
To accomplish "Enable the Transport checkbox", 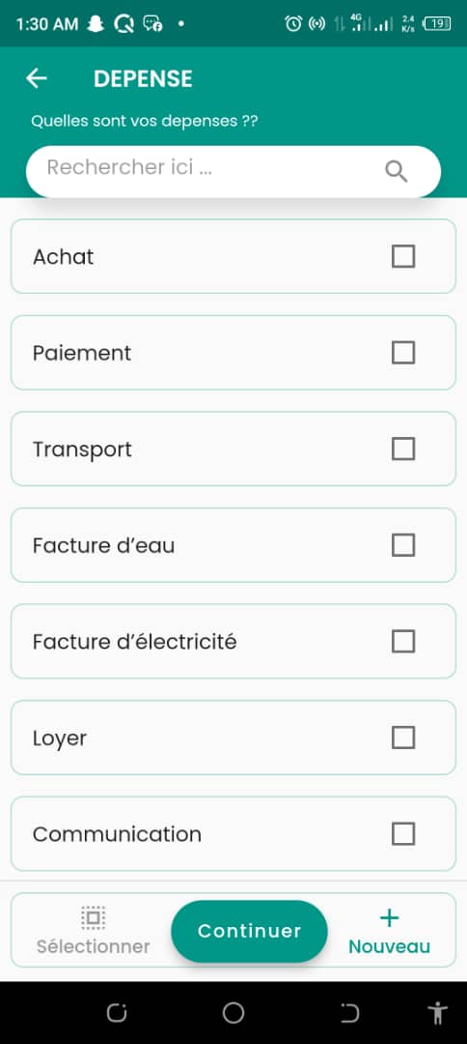I will click(403, 449).
